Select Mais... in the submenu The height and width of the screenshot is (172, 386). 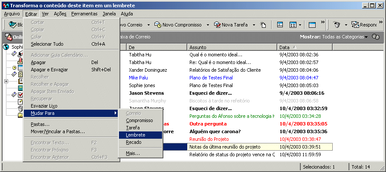click(140, 154)
